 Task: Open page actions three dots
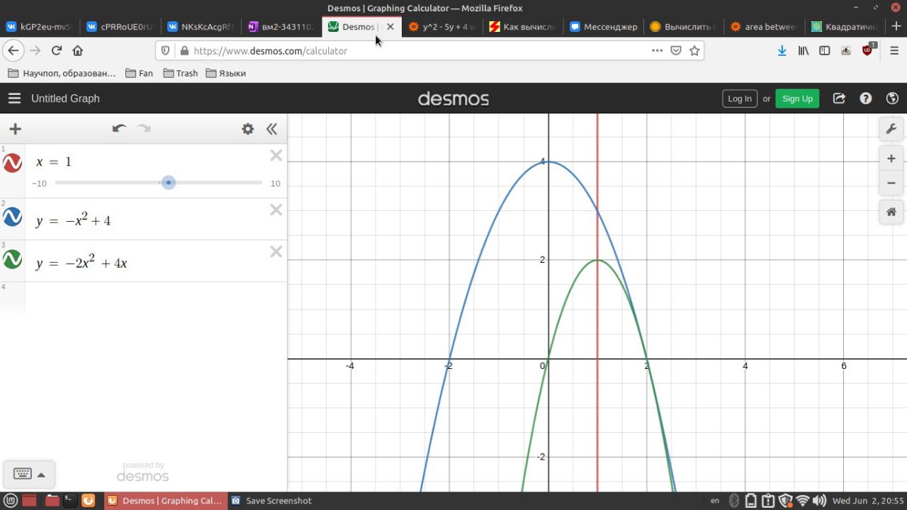click(x=657, y=50)
